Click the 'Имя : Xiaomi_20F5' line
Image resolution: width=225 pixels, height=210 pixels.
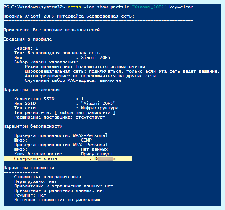coord(62,57)
